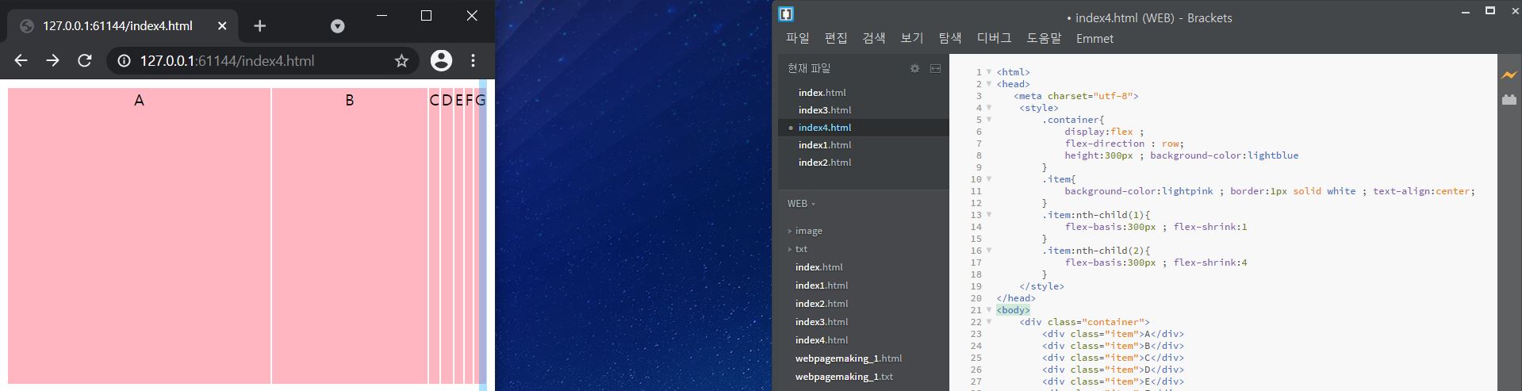Screen dimensions: 1522x391
Task: Open the Brackets Extension Manager icon
Action: point(1509,100)
